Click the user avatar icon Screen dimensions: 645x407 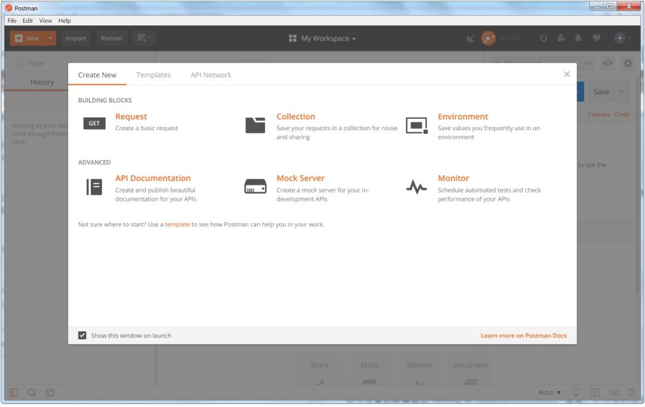(620, 38)
